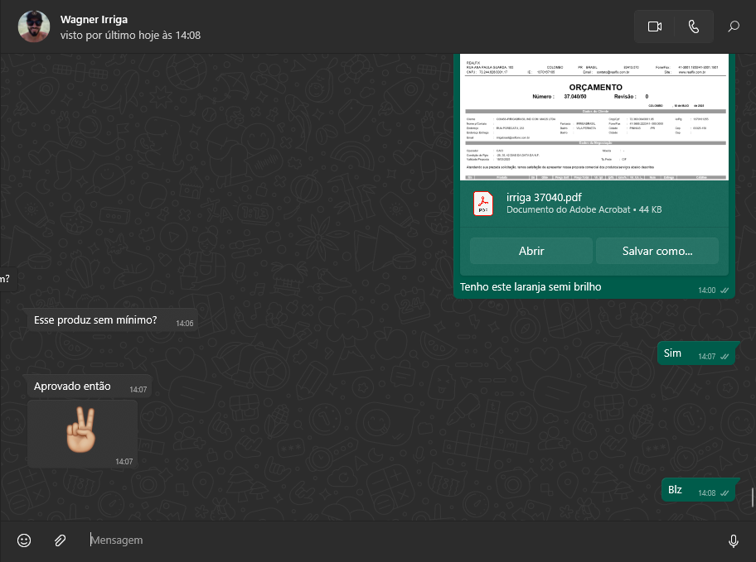Click the attach file paperclip icon

60,540
